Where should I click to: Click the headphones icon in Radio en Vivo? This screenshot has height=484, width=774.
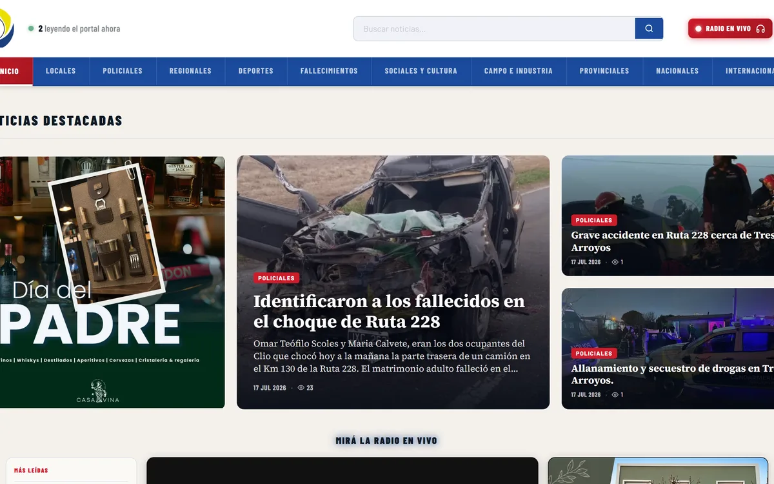(x=760, y=28)
